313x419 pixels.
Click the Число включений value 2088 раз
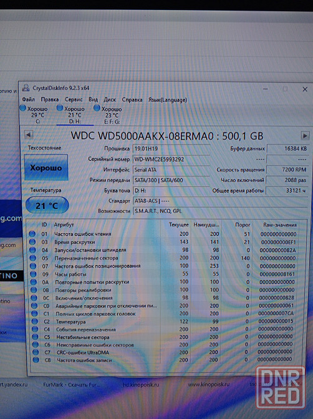click(x=287, y=180)
